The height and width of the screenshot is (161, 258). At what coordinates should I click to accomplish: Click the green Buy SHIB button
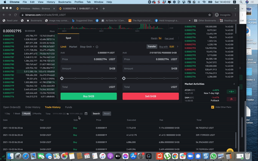[89, 96]
